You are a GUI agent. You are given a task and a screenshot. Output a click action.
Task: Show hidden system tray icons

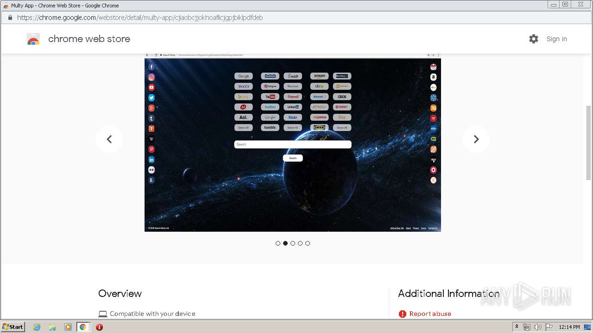tap(517, 327)
